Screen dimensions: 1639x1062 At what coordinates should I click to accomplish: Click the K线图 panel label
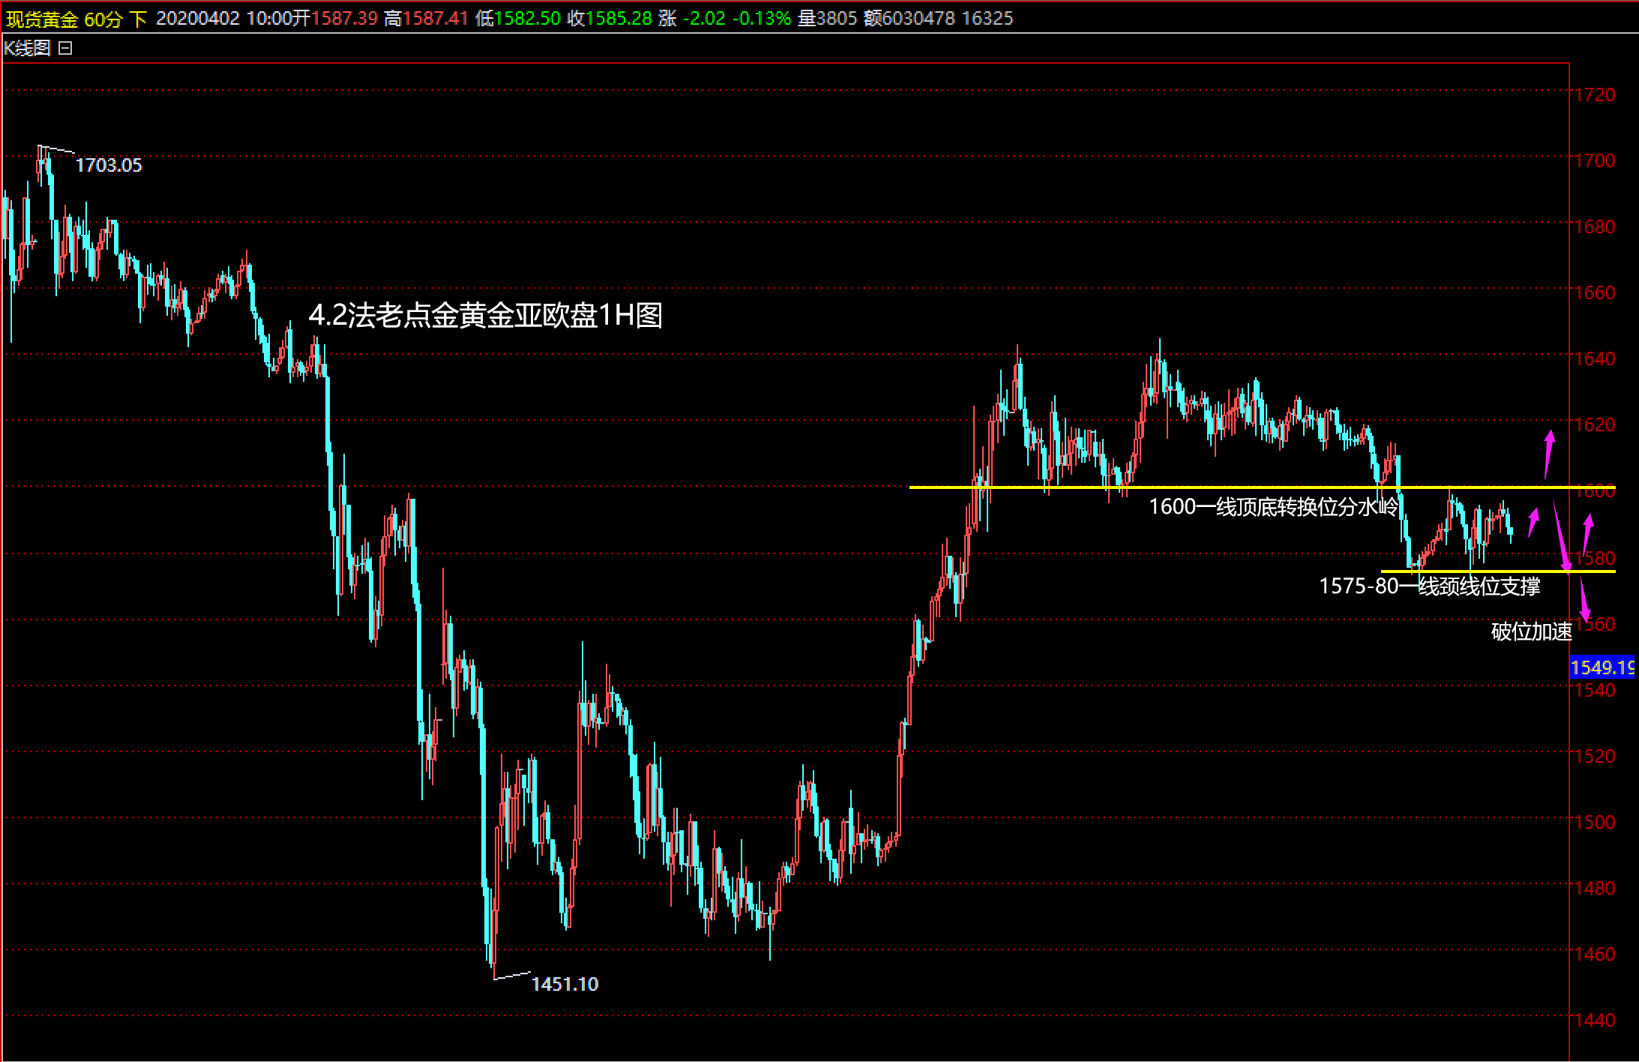(27, 48)
